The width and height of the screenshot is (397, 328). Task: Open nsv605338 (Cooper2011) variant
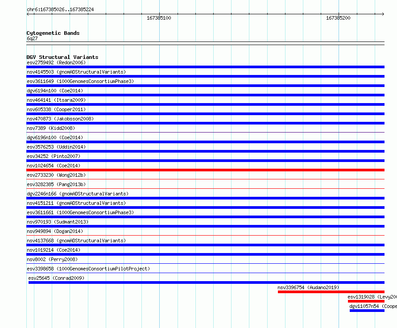(56, 109)
